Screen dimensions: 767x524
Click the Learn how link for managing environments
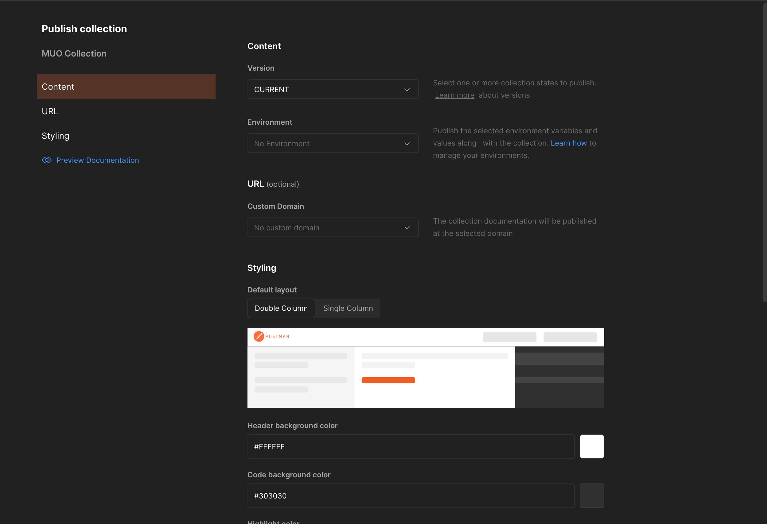coord(569,143)
